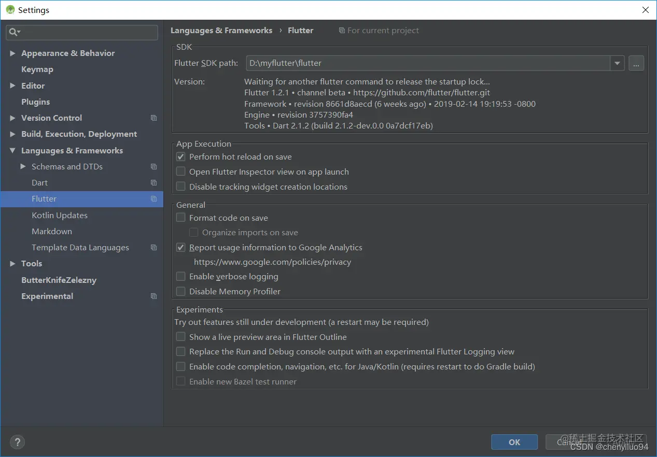Expand the Editor section
Image resolution: width=657 pixels, height=457 pixels.
click(12, 85)
